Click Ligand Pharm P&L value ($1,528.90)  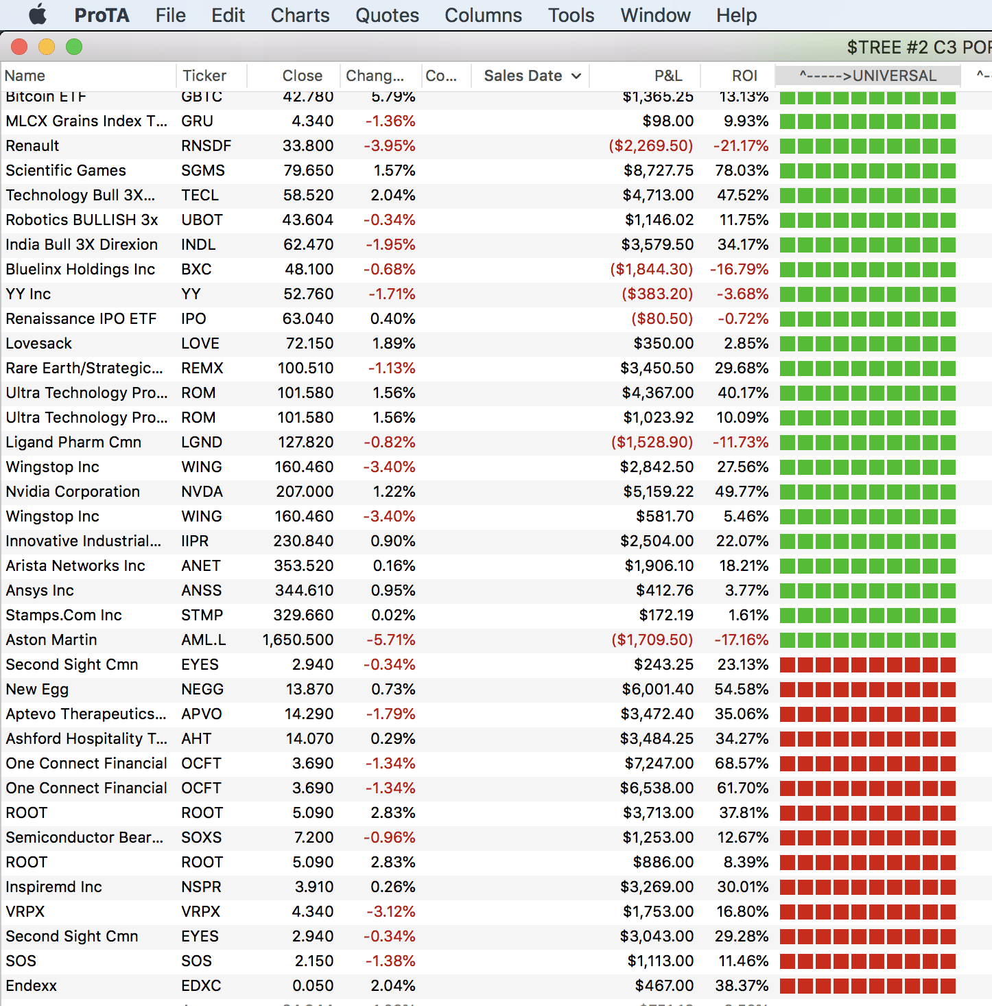click(x=652, y=442)
